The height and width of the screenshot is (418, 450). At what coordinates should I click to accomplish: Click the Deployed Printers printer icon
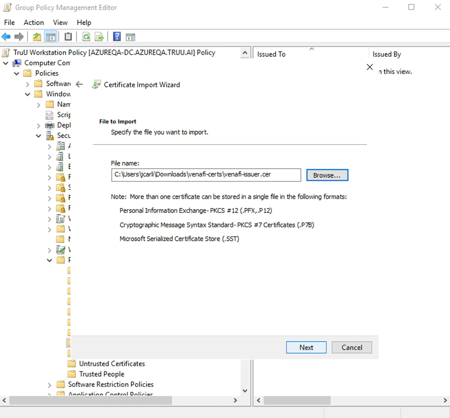point(50,125)
